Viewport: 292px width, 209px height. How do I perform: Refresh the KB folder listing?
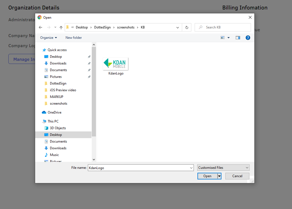pyautogui.click(x=187, y=27)
